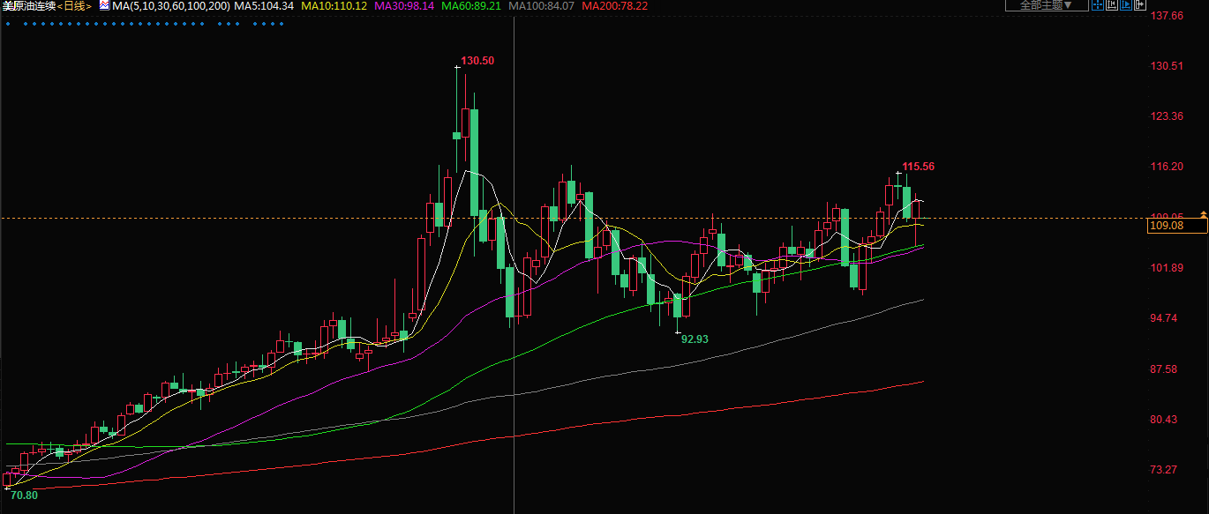Toggle the gray MA100:84.07 legend
This screenshot has height=514, width=1209.
coord(541,6)
